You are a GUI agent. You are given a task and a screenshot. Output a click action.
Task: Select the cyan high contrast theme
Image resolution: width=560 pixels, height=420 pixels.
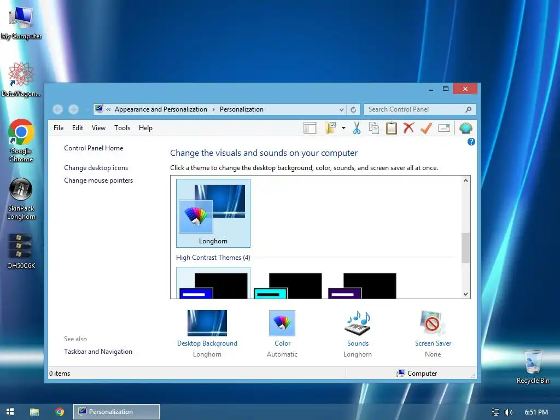[288, 285]
